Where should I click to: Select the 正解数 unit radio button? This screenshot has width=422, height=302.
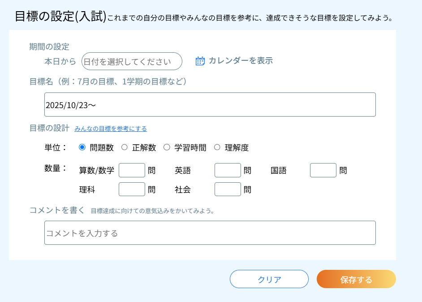(x=125, y=147)
